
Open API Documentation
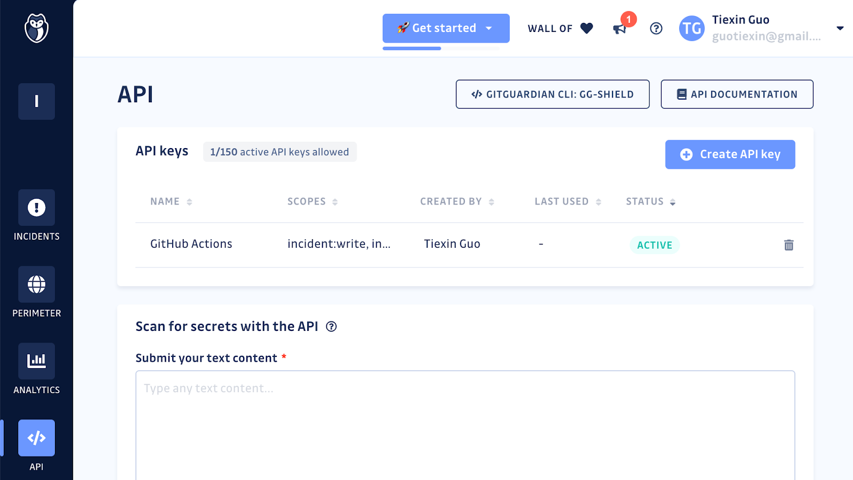click(x=737, y=94)
